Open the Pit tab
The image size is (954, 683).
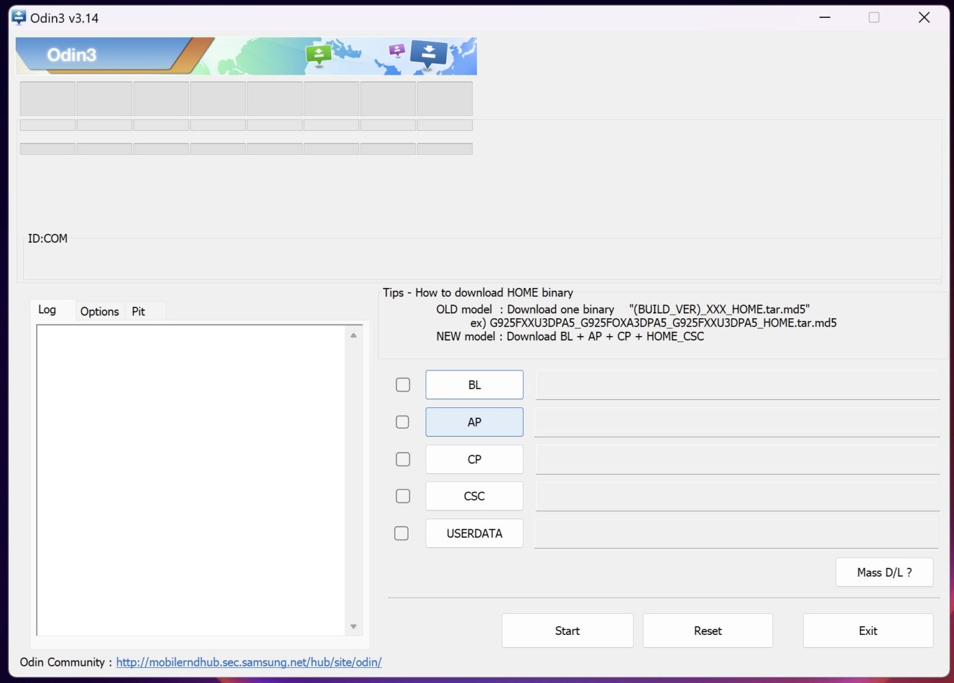[x=138, y=311]
